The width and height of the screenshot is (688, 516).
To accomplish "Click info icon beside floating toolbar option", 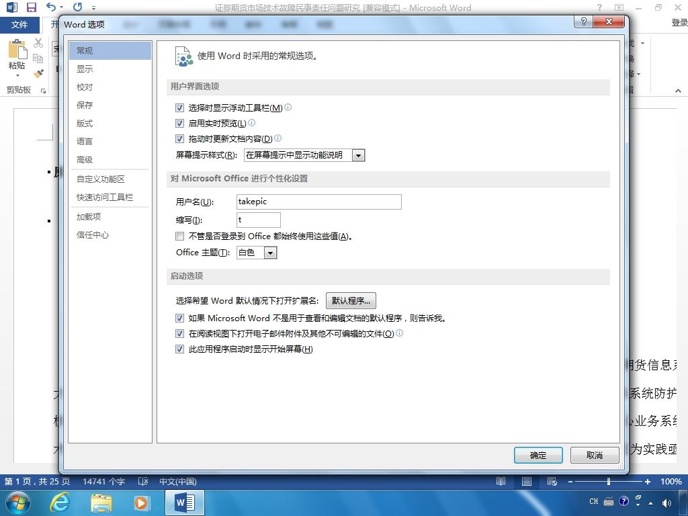I will (288, 107).
